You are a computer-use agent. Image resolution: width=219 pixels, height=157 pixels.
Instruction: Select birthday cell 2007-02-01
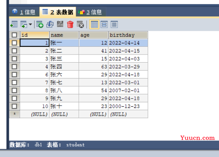pos(128,90)
